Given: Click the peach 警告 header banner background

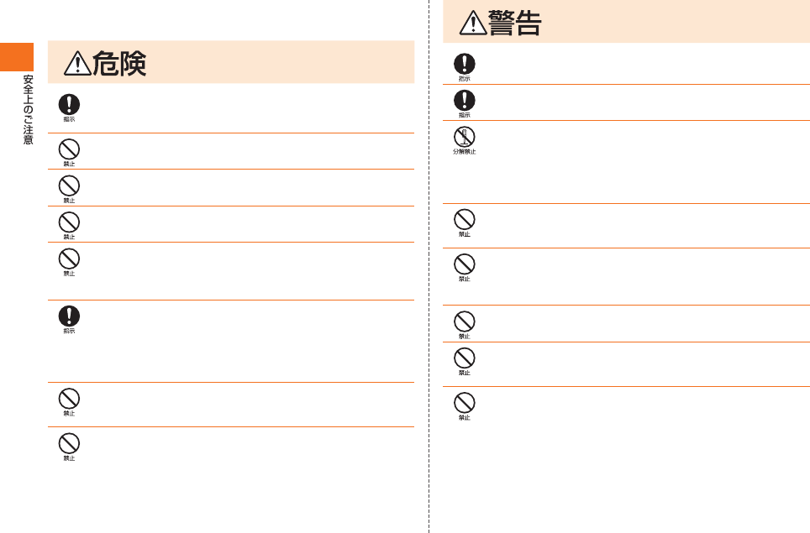Looking at the screenshot, I should click(x=671, y=21).
